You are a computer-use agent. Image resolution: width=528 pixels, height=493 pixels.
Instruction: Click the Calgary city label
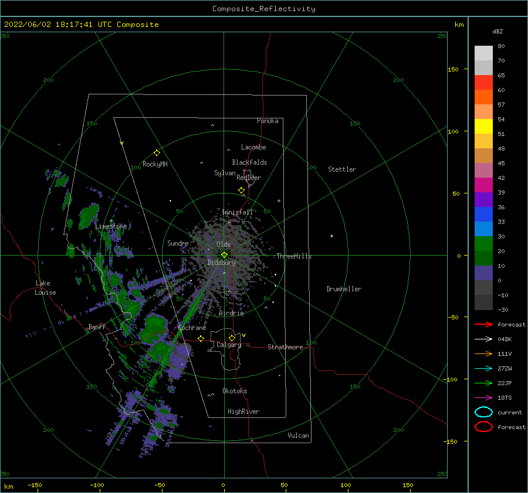pos(229,345)
